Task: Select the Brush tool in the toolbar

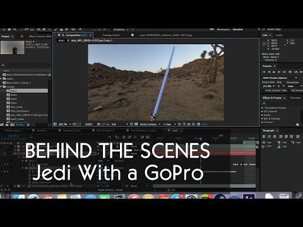Action: coord(56,30)
